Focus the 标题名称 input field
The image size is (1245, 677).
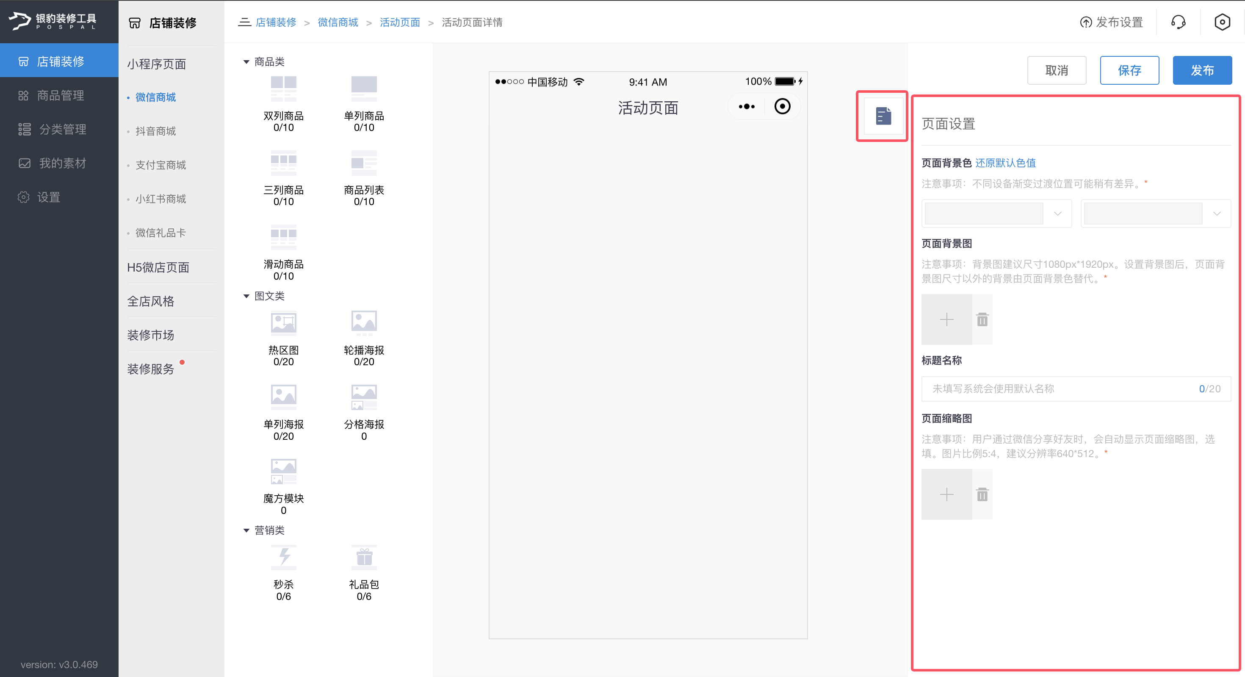(x=1076, y=389)
